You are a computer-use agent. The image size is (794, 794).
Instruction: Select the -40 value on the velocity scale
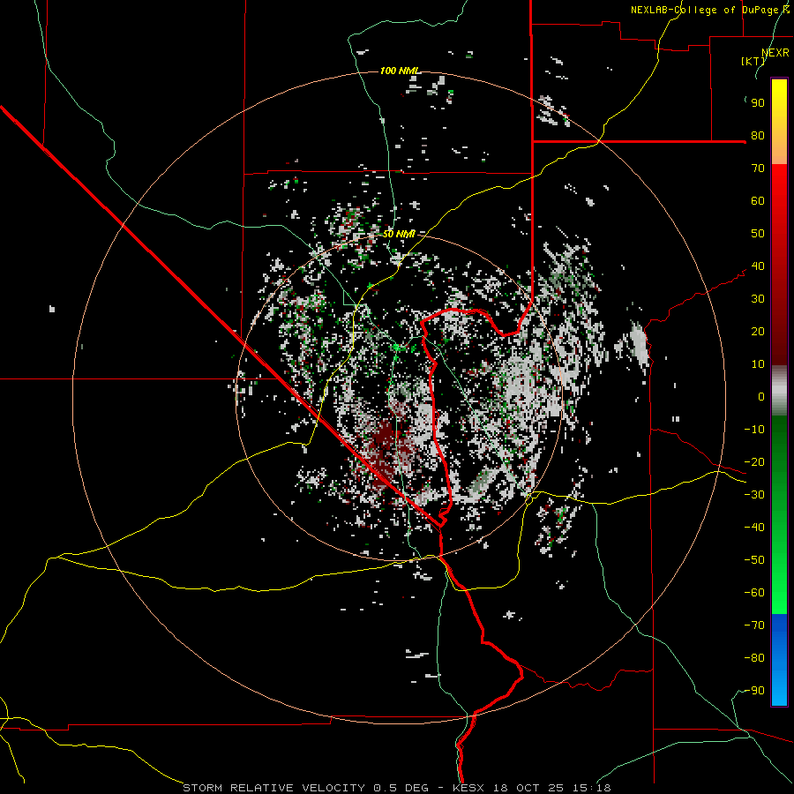(x=754, y=528)
